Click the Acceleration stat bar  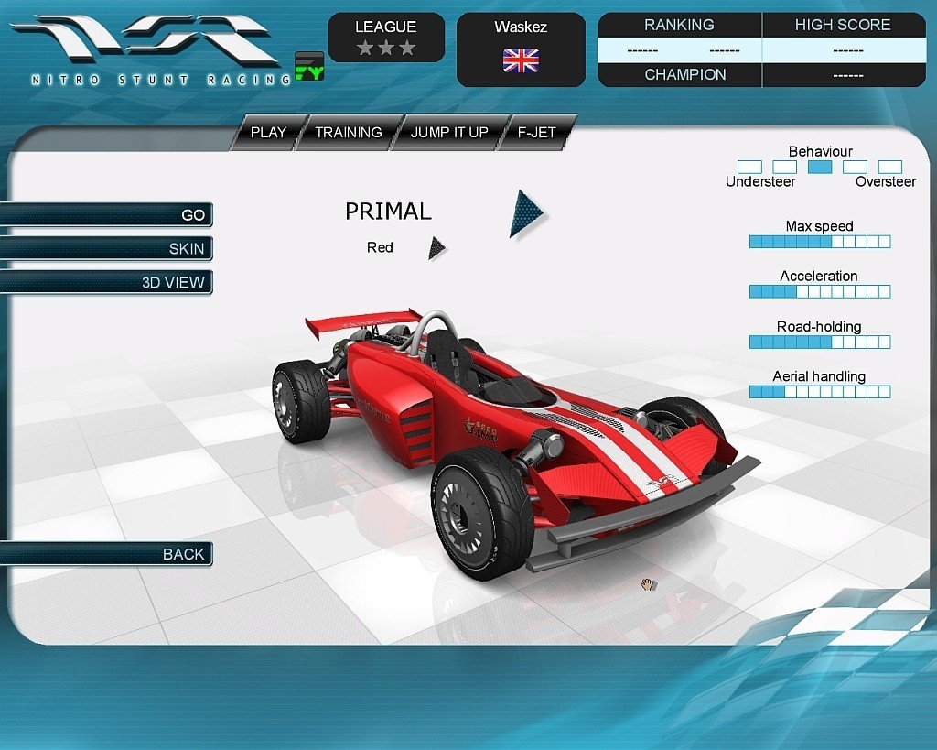[x=820, y=292]
